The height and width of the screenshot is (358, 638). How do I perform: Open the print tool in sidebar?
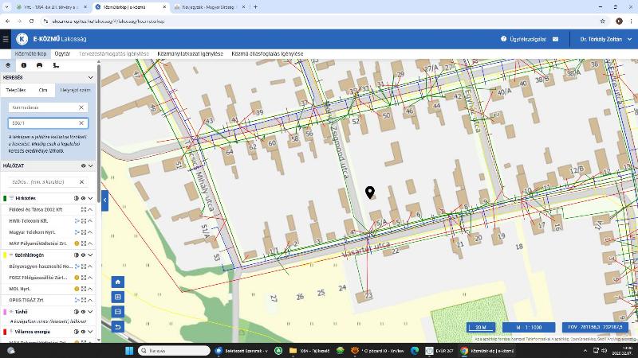[x=40, y=65]
